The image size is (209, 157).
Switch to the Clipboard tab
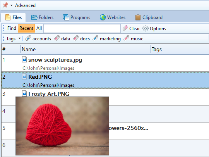coord(149,17)
